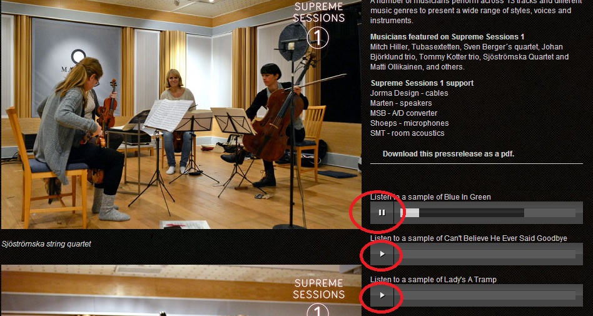Image resolution: width=593 pixels, height=316 pixels.
Task: Click the partially visible second photo at the bottom
Action: pos(181,290)
